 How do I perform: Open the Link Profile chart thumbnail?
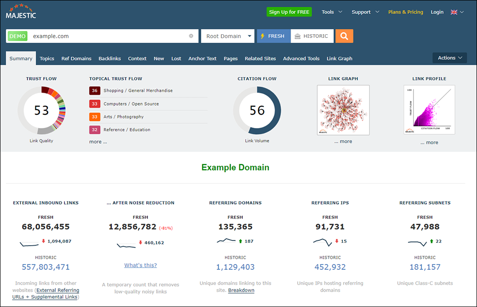click(429, 110)
